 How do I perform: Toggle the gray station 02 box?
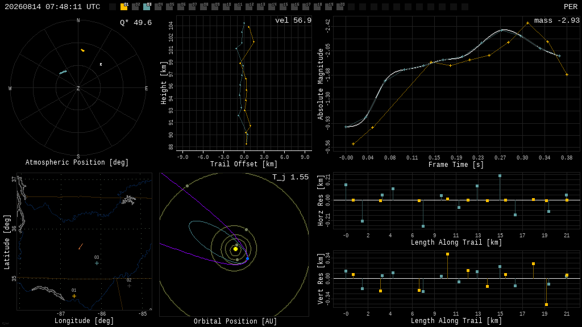[135, 7]
